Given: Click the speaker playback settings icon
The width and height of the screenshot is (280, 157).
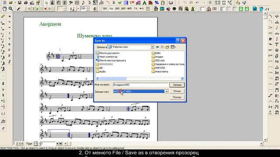Looking at the screenshot, I should 95,9.
